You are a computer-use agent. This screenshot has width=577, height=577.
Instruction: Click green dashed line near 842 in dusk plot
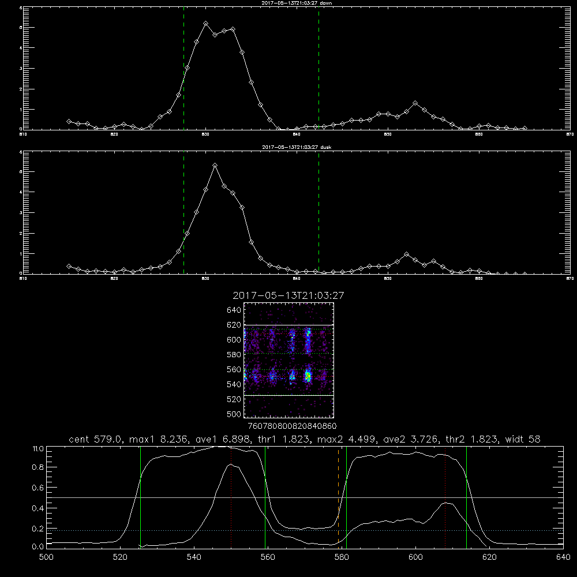coord(319,213)
